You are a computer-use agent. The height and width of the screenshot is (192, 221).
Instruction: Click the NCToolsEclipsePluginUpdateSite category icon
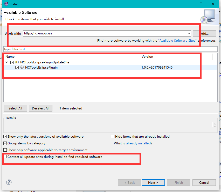click(x=17, y=62)
